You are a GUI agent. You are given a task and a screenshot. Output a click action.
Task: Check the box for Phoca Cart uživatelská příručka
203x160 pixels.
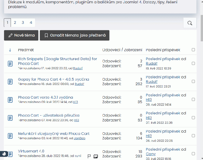(193, 118)
